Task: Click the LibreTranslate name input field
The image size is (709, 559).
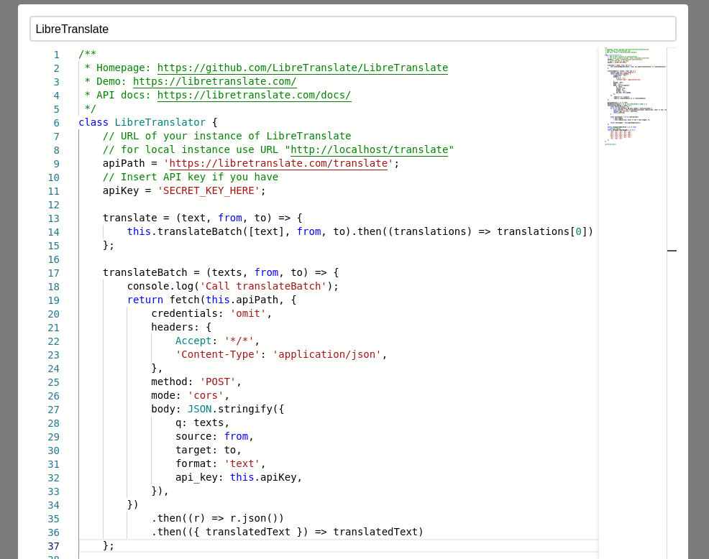Action: coord(352,29)
